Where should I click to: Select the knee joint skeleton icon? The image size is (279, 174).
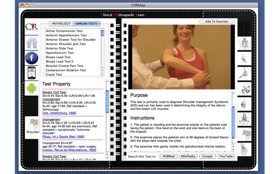point(244,104)
